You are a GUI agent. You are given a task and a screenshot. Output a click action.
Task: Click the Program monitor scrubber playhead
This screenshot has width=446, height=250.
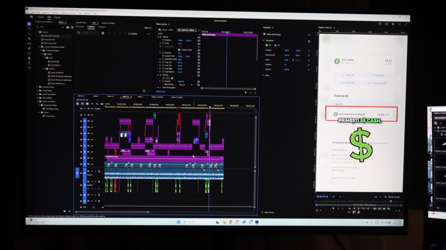391,201
